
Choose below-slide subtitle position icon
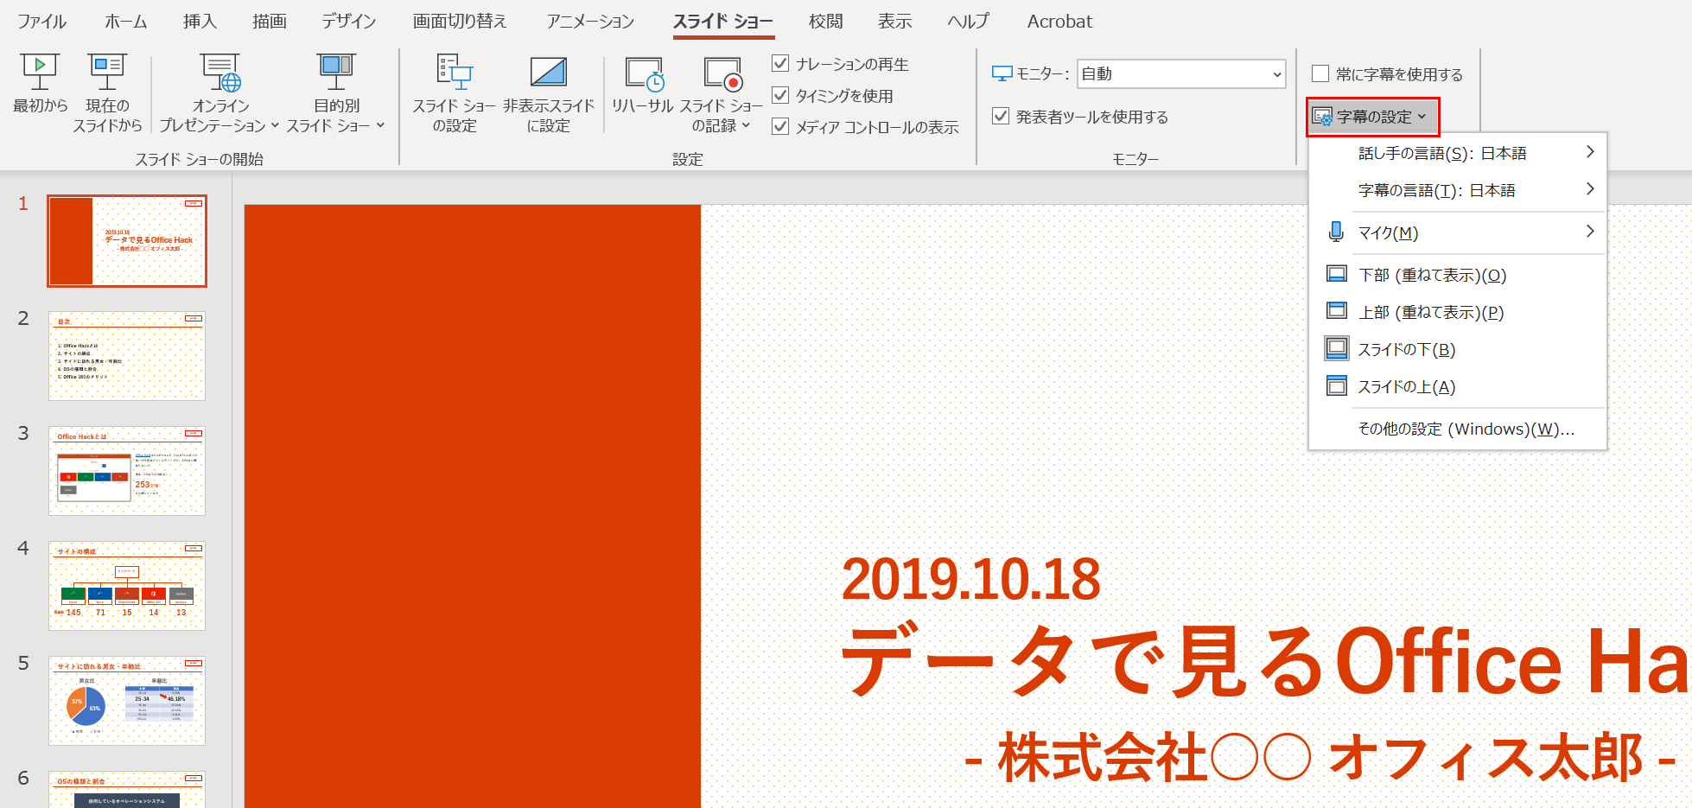[x=1336, y=348]
